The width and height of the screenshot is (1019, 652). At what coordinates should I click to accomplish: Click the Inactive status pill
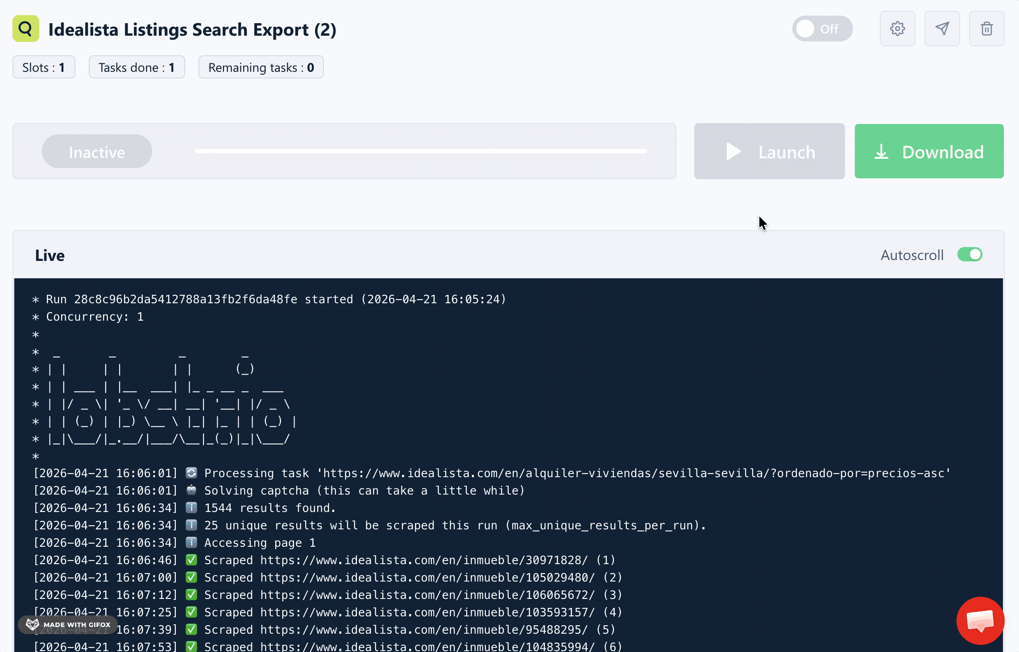click(x=97, y=151)
